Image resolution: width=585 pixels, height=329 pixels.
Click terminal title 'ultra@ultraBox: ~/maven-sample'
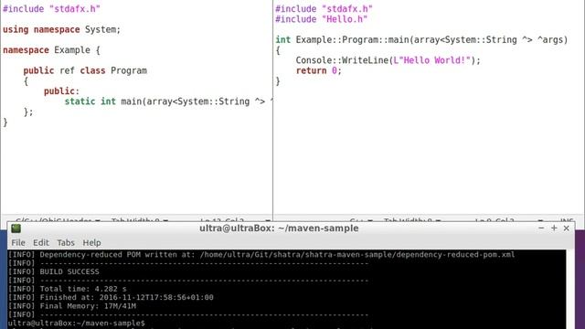point(279,228)
